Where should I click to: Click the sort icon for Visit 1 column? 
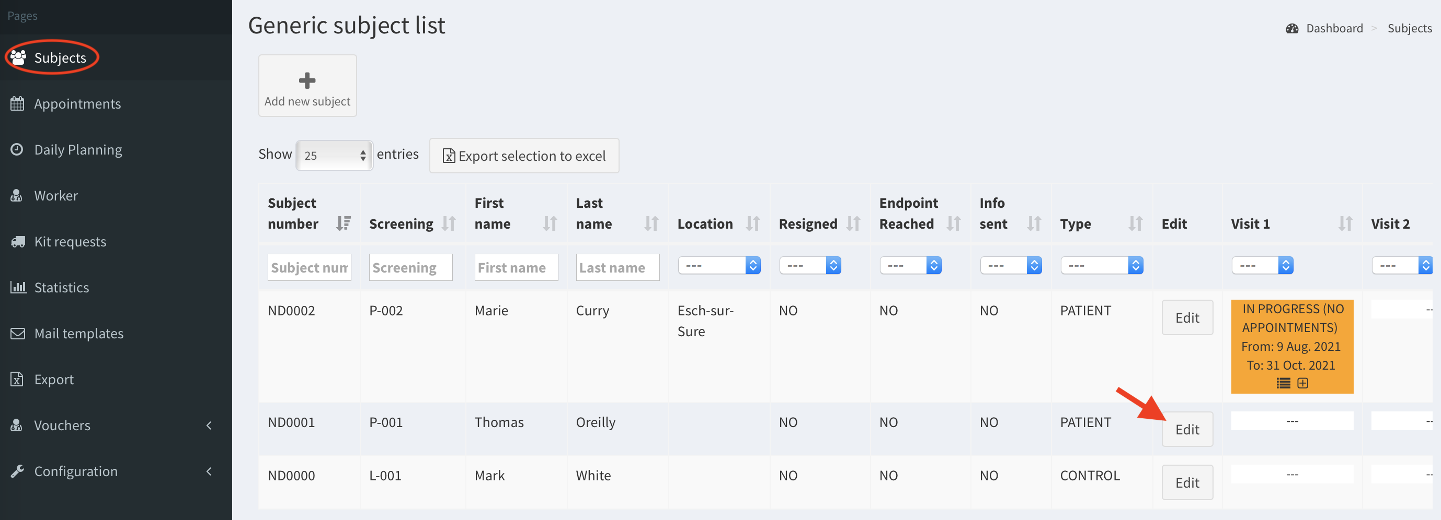(1345, 223)
